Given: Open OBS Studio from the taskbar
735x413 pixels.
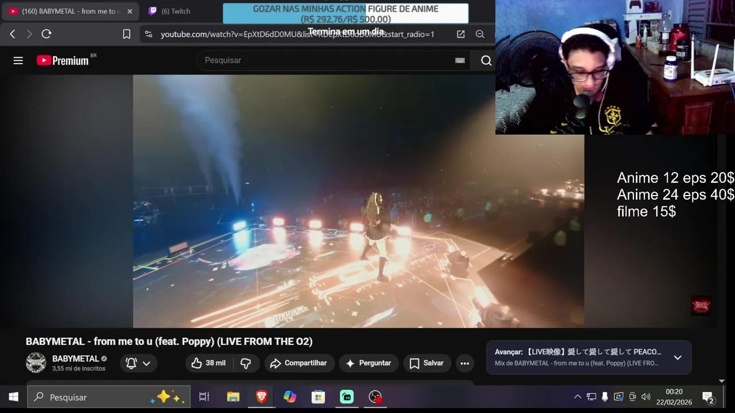Looking at the screenshot, I should tap(375, 397).
